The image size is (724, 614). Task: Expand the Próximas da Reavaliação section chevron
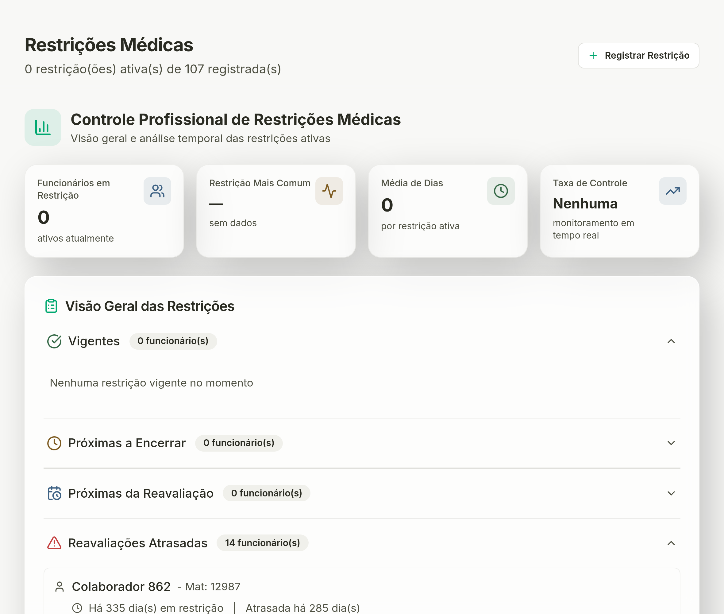click(671, 493)
